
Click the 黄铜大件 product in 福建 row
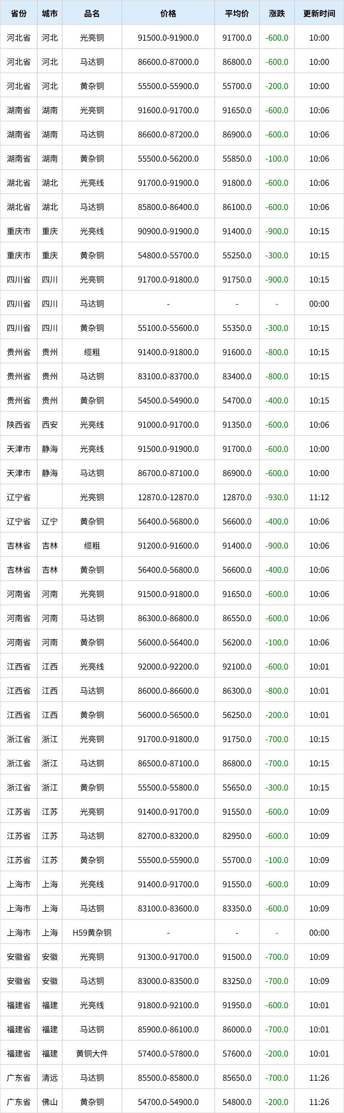92,1054
